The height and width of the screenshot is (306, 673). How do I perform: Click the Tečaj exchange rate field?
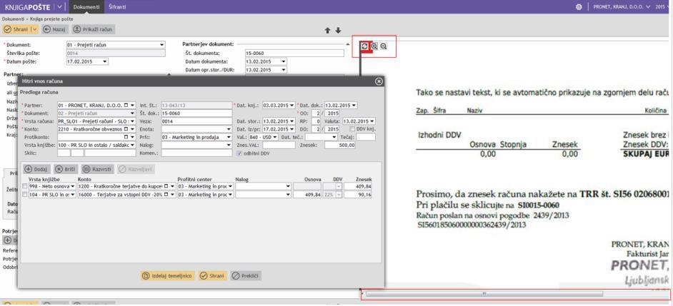pos(366,137)
